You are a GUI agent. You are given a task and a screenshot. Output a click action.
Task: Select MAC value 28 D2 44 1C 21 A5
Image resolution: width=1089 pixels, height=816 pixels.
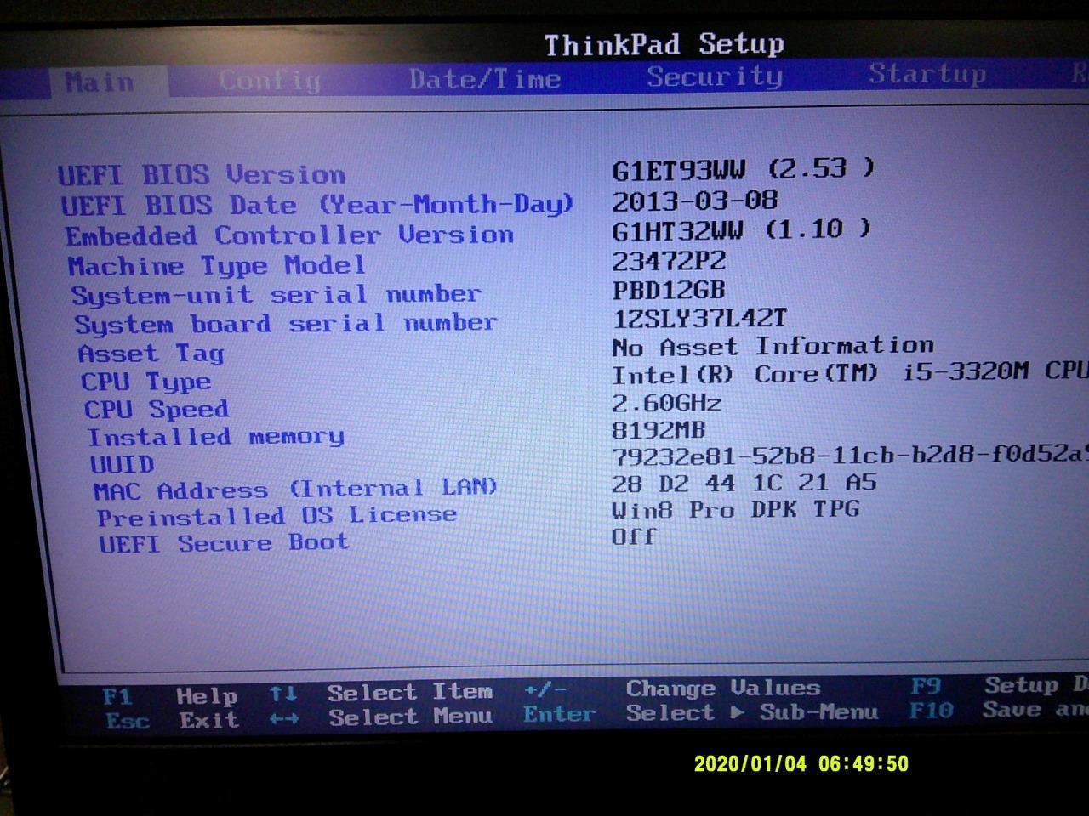744,483
